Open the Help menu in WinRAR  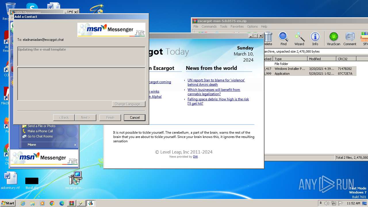pos(264,26)
